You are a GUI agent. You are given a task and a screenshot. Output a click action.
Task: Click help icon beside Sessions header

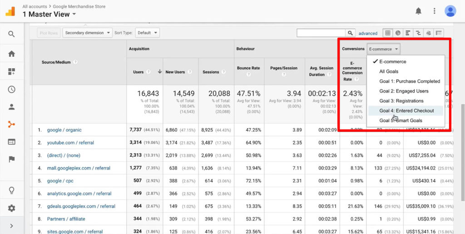(223, 72)
